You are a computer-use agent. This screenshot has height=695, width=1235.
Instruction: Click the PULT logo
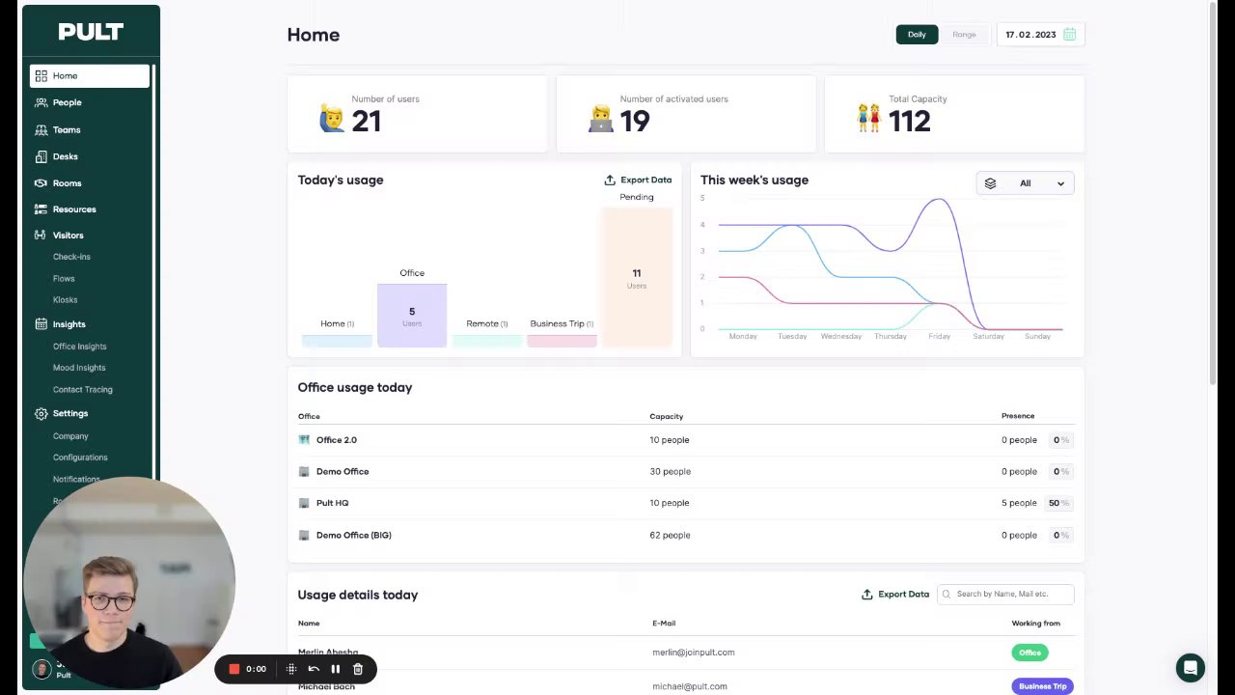[91, 32]
